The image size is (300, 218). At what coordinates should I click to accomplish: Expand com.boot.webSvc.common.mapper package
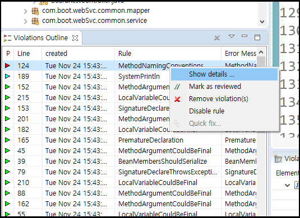25,11
